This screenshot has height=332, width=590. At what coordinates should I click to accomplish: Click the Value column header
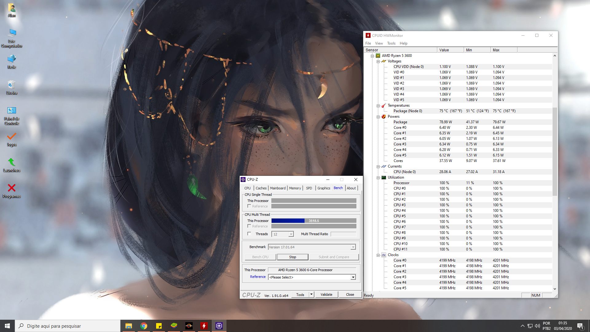point(450,50)
